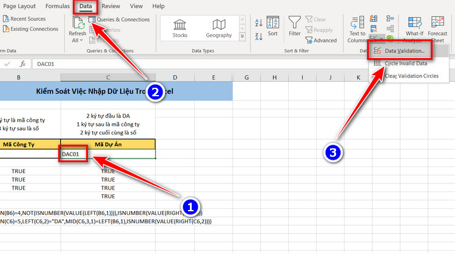Expand the Refresh All dropdown arrow
Screen dimensions: 455x253
81,40
